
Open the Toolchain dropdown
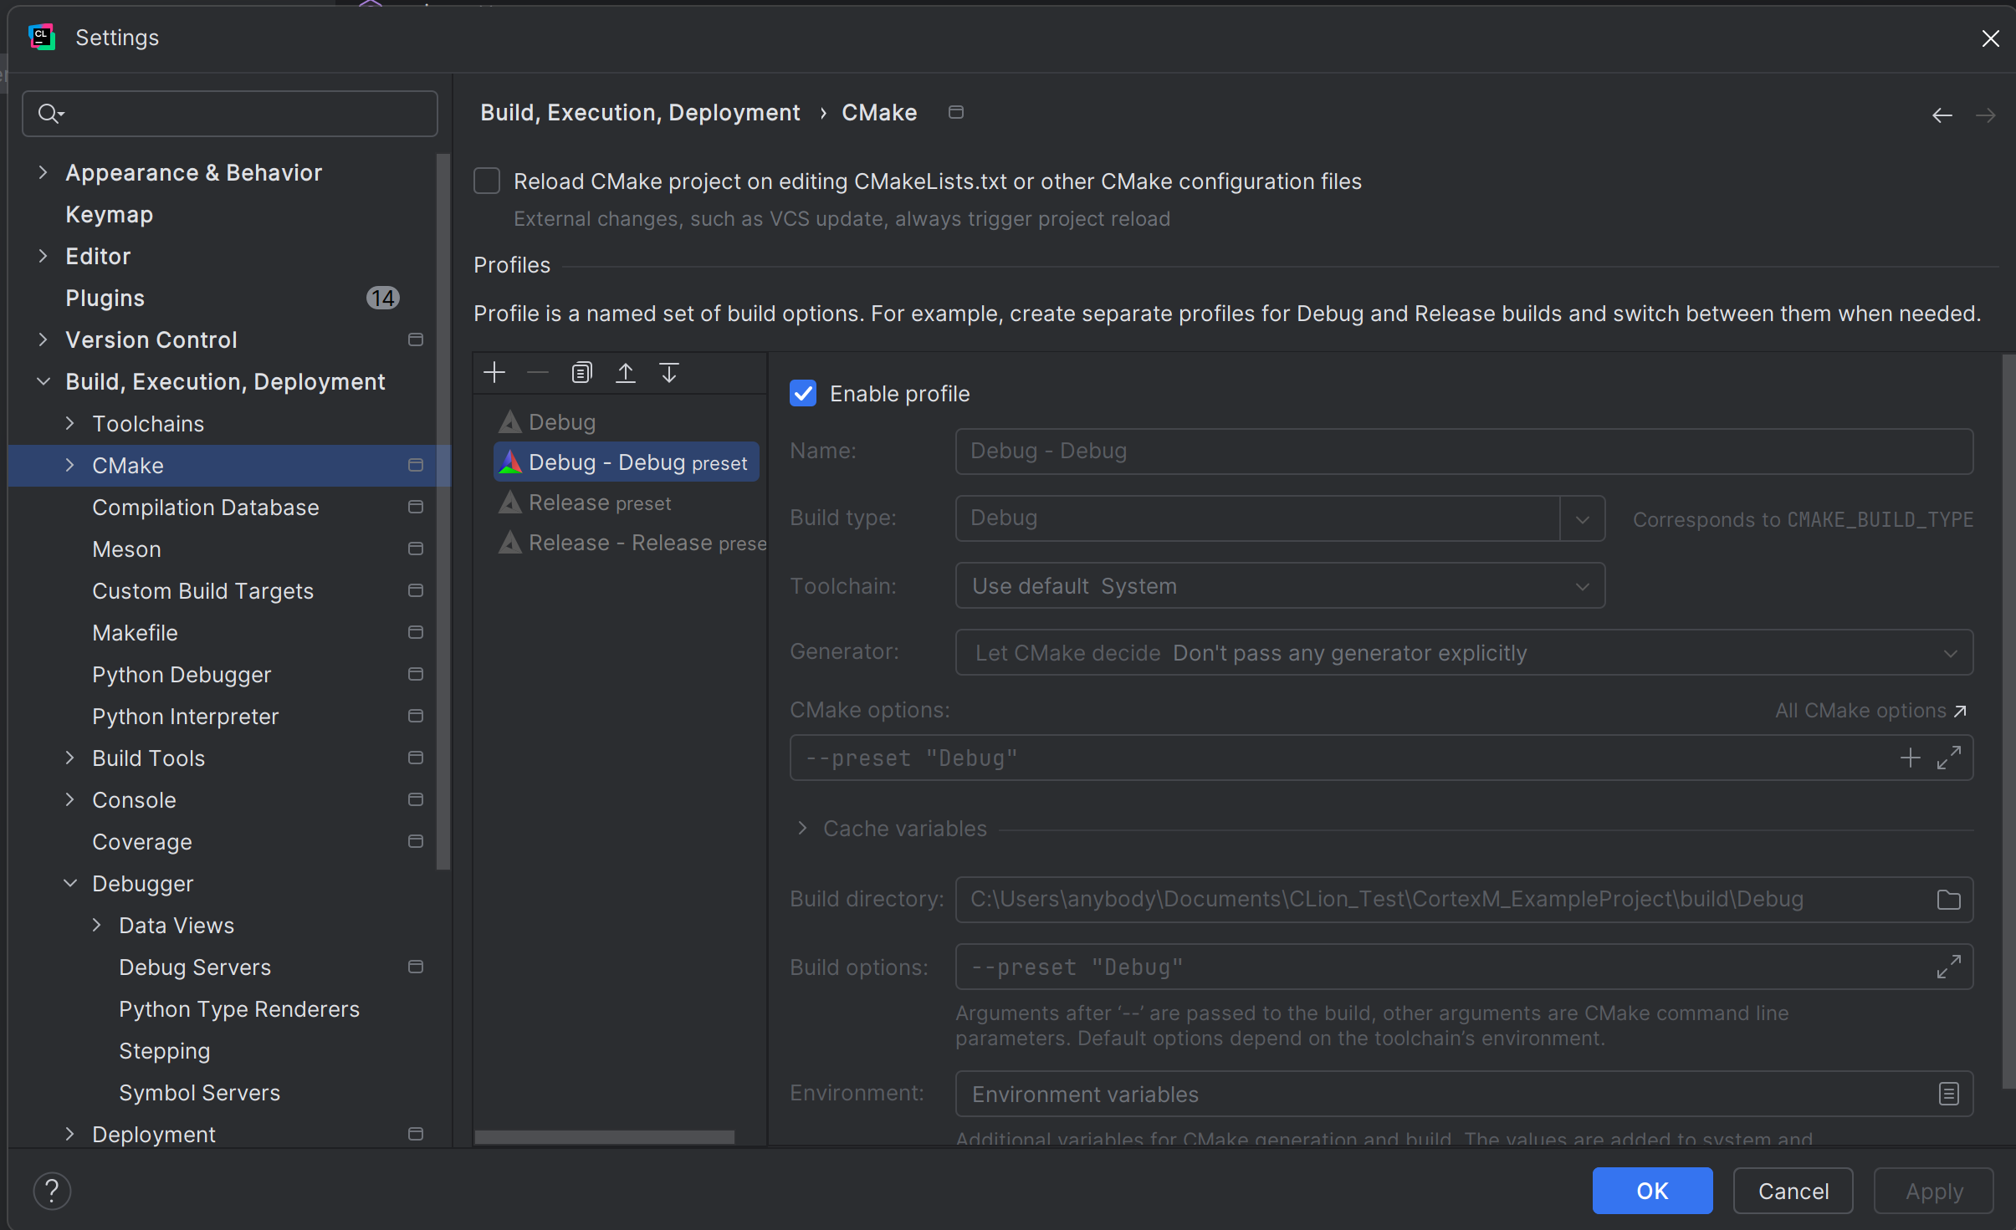point(1280,586)
